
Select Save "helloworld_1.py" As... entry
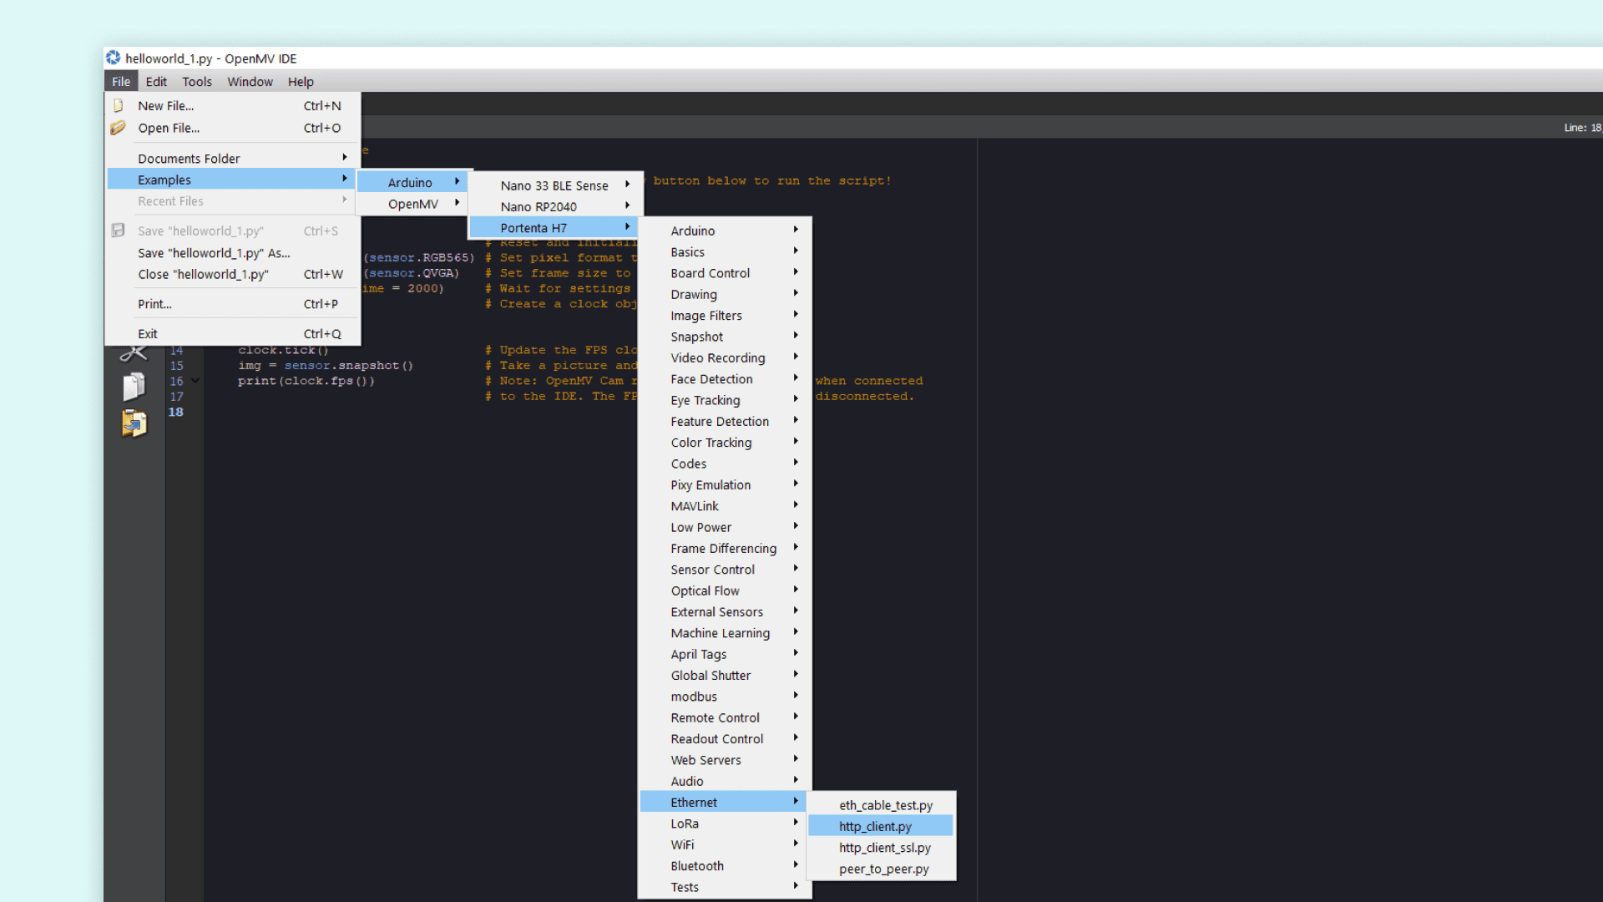click(214, 253)
